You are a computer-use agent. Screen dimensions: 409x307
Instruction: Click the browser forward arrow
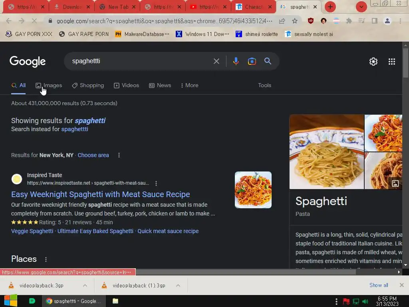tap(22, 21)
